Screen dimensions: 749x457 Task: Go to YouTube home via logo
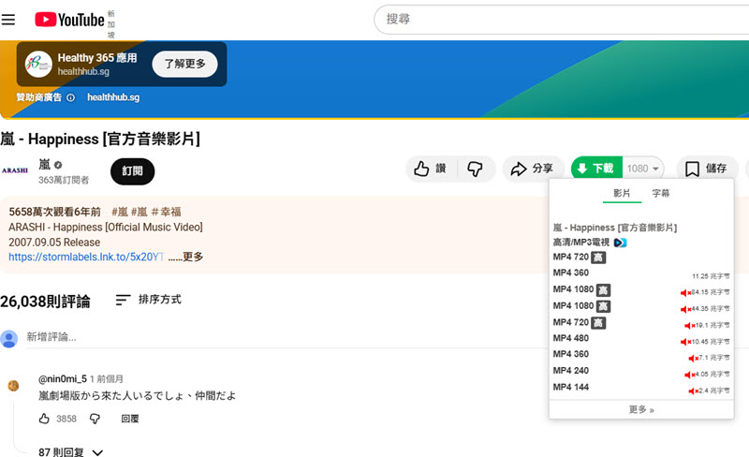(69, 20)
